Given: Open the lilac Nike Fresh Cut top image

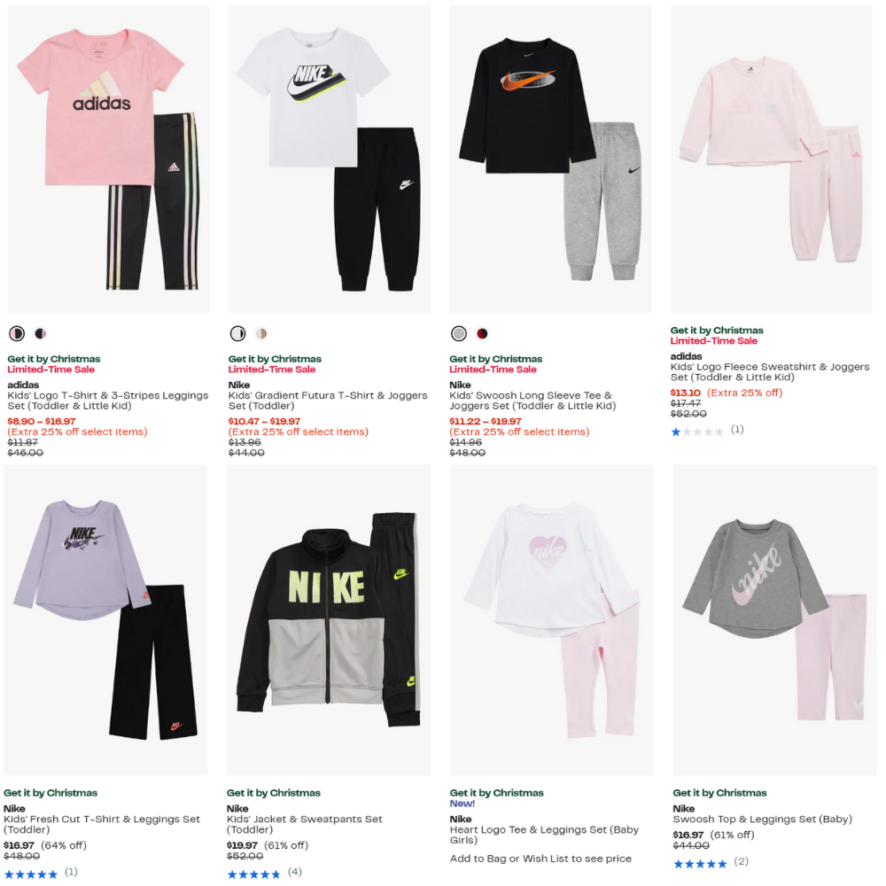Looking at the screenshot, I should 105,620.
